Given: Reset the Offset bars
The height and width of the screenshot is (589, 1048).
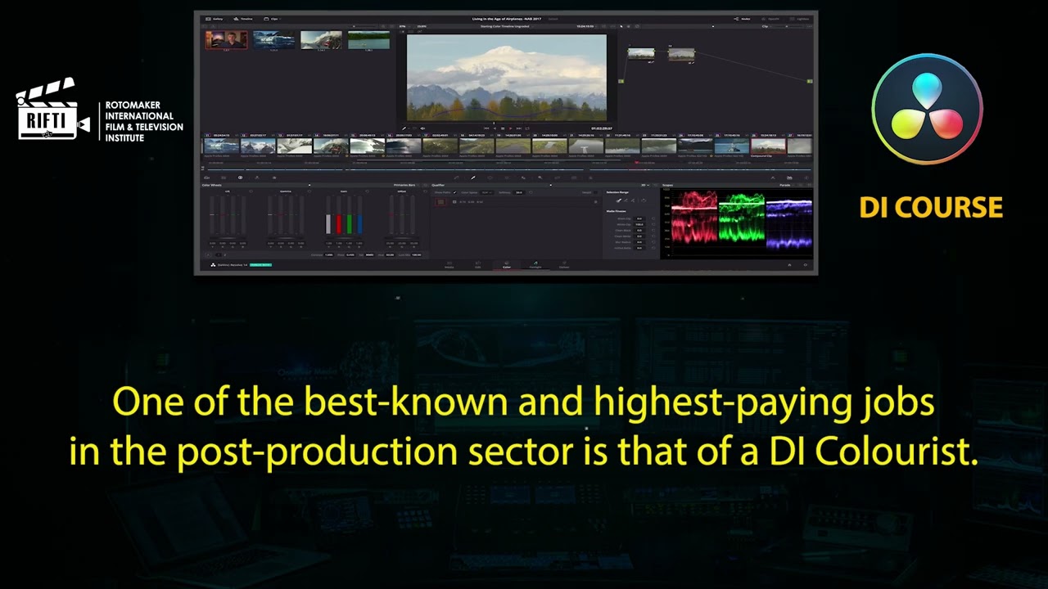Looking at the screenshot, I should [425, 191].
